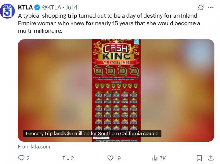Share the post using the upload arrow icon

pyautogui.click(x=210, y=158)
